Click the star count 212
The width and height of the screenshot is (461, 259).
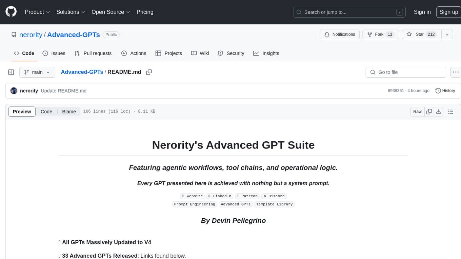point(431,34)
